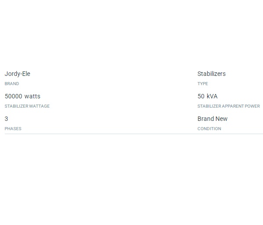Select the STABILIZER WATTAGE label

[x=27, y=106]
